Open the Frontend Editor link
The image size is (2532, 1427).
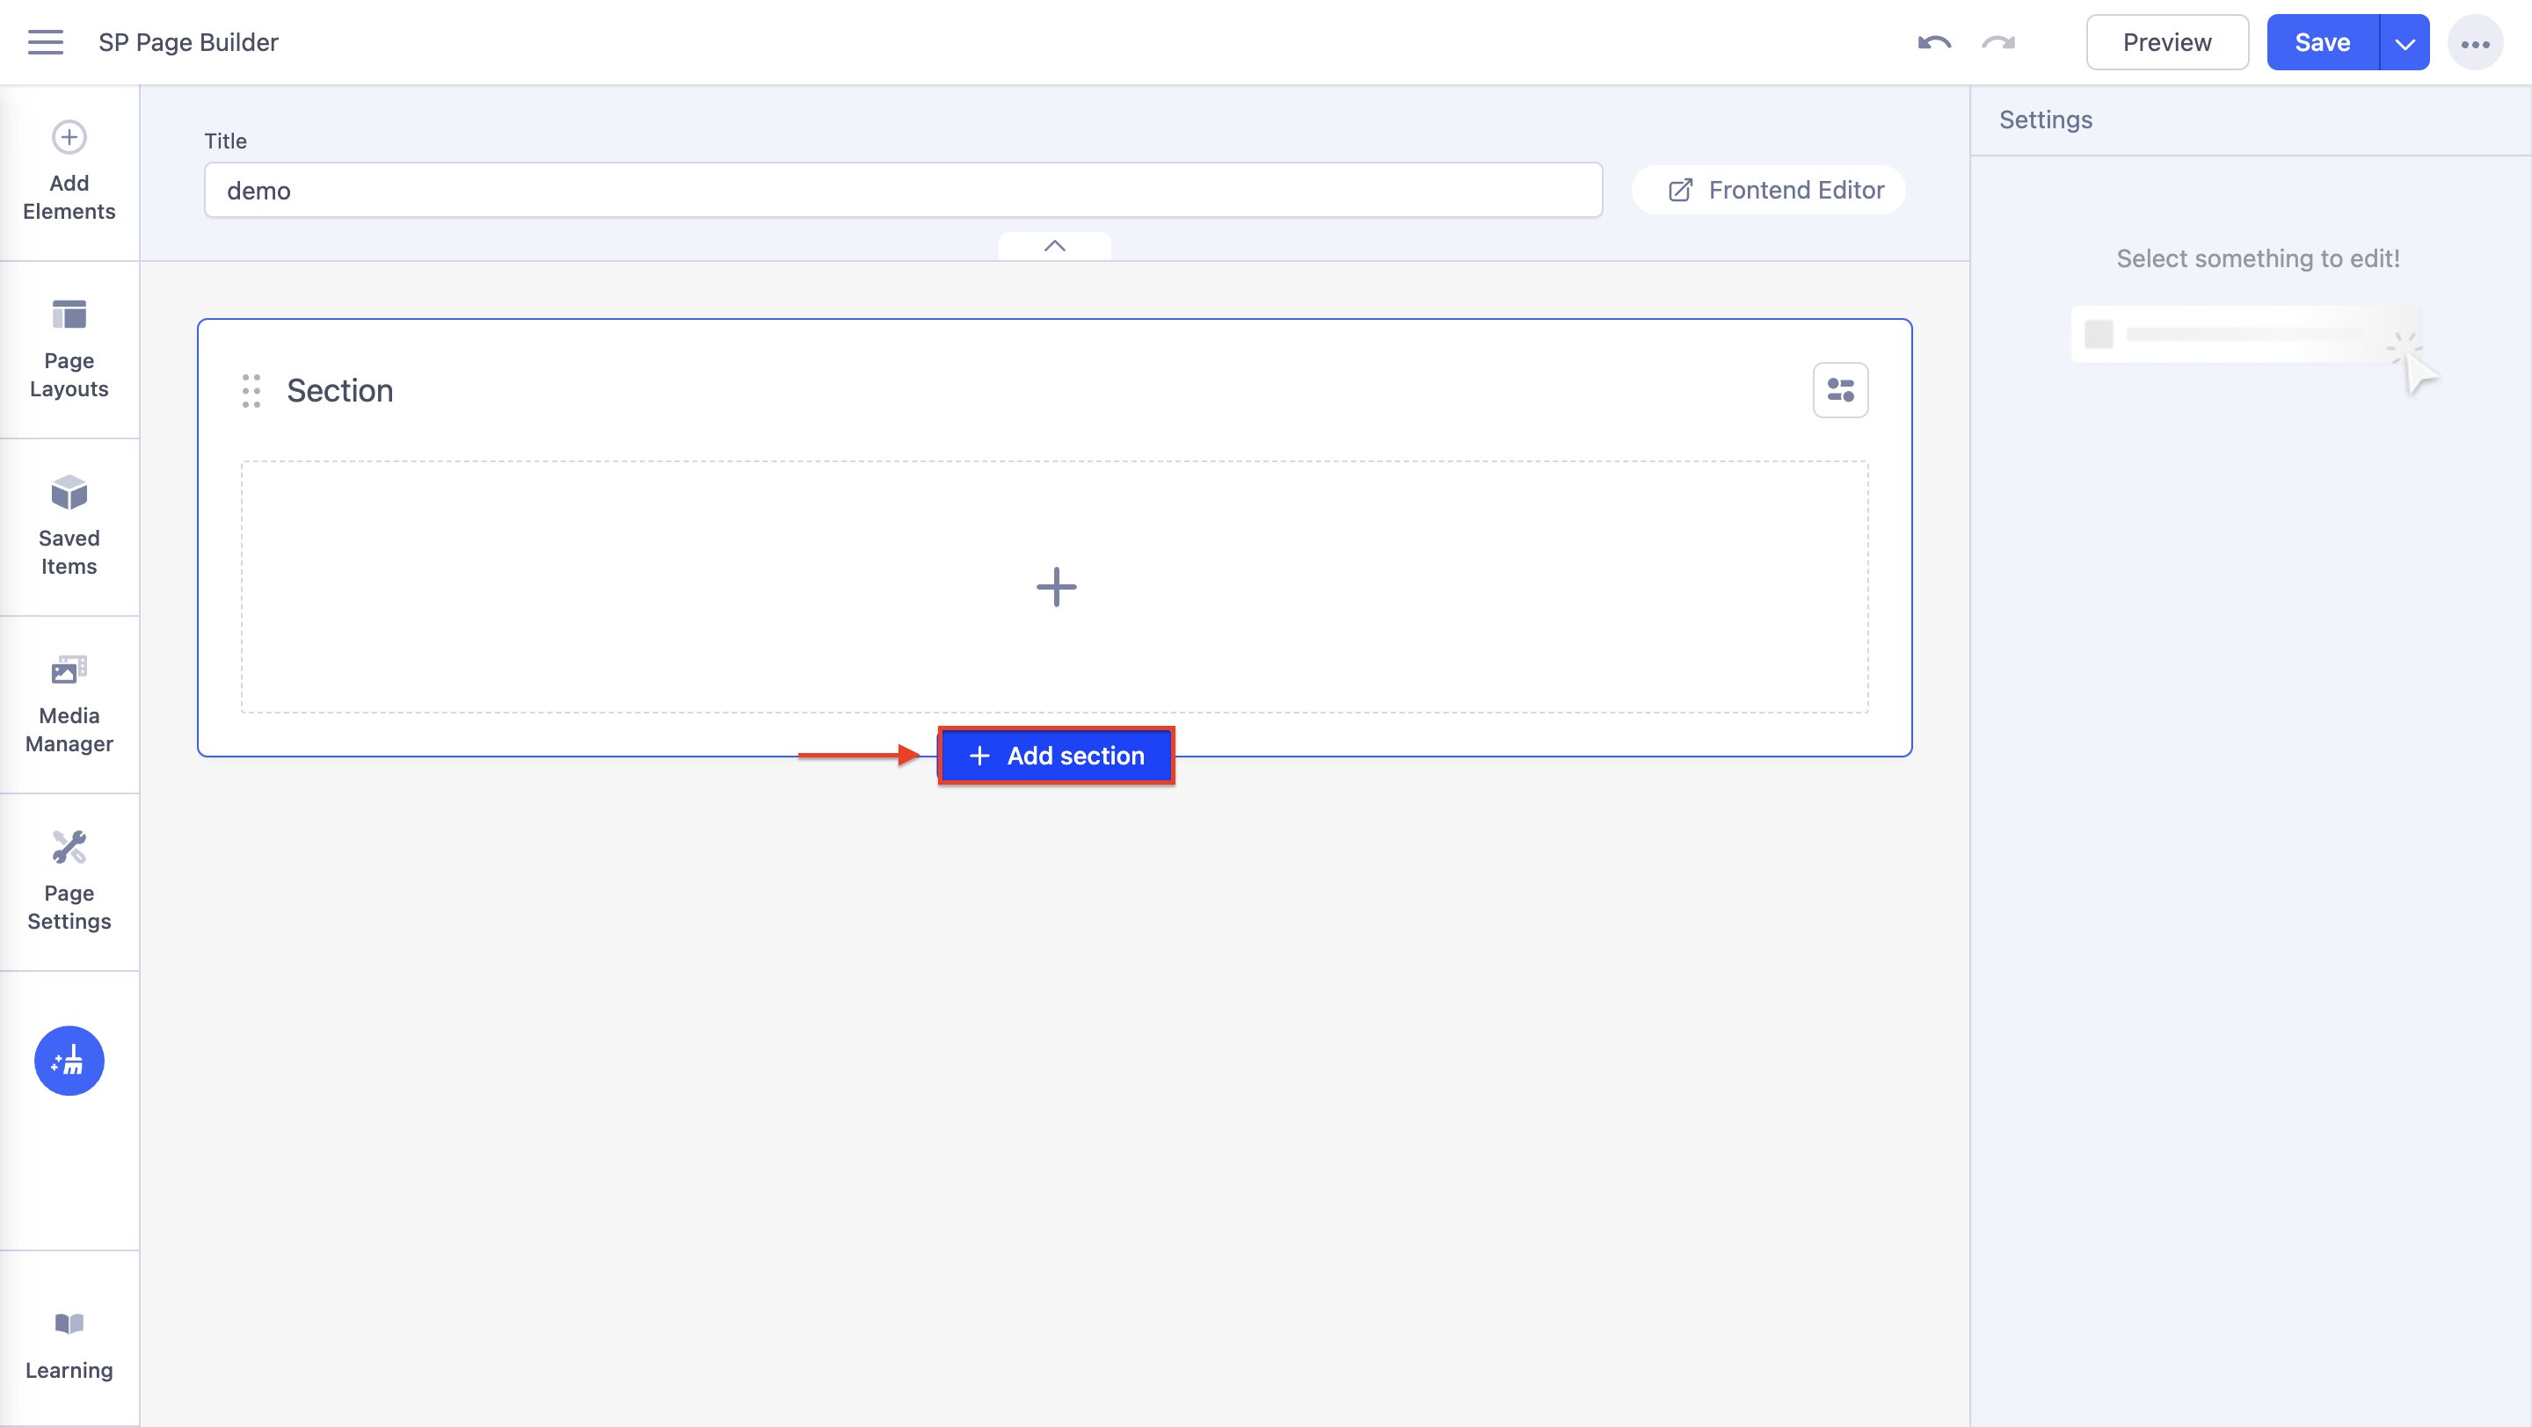[1775, 190]
